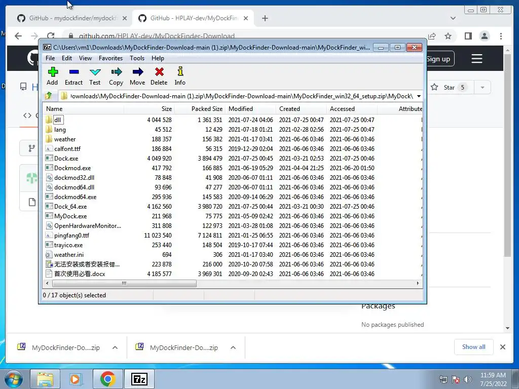Click the volume speaker tray icon
Screen dimensions: 519x389
[x=468, y=379]
